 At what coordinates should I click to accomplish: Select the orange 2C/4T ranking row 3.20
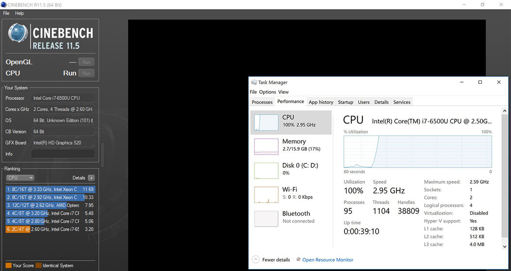(50, 229)
